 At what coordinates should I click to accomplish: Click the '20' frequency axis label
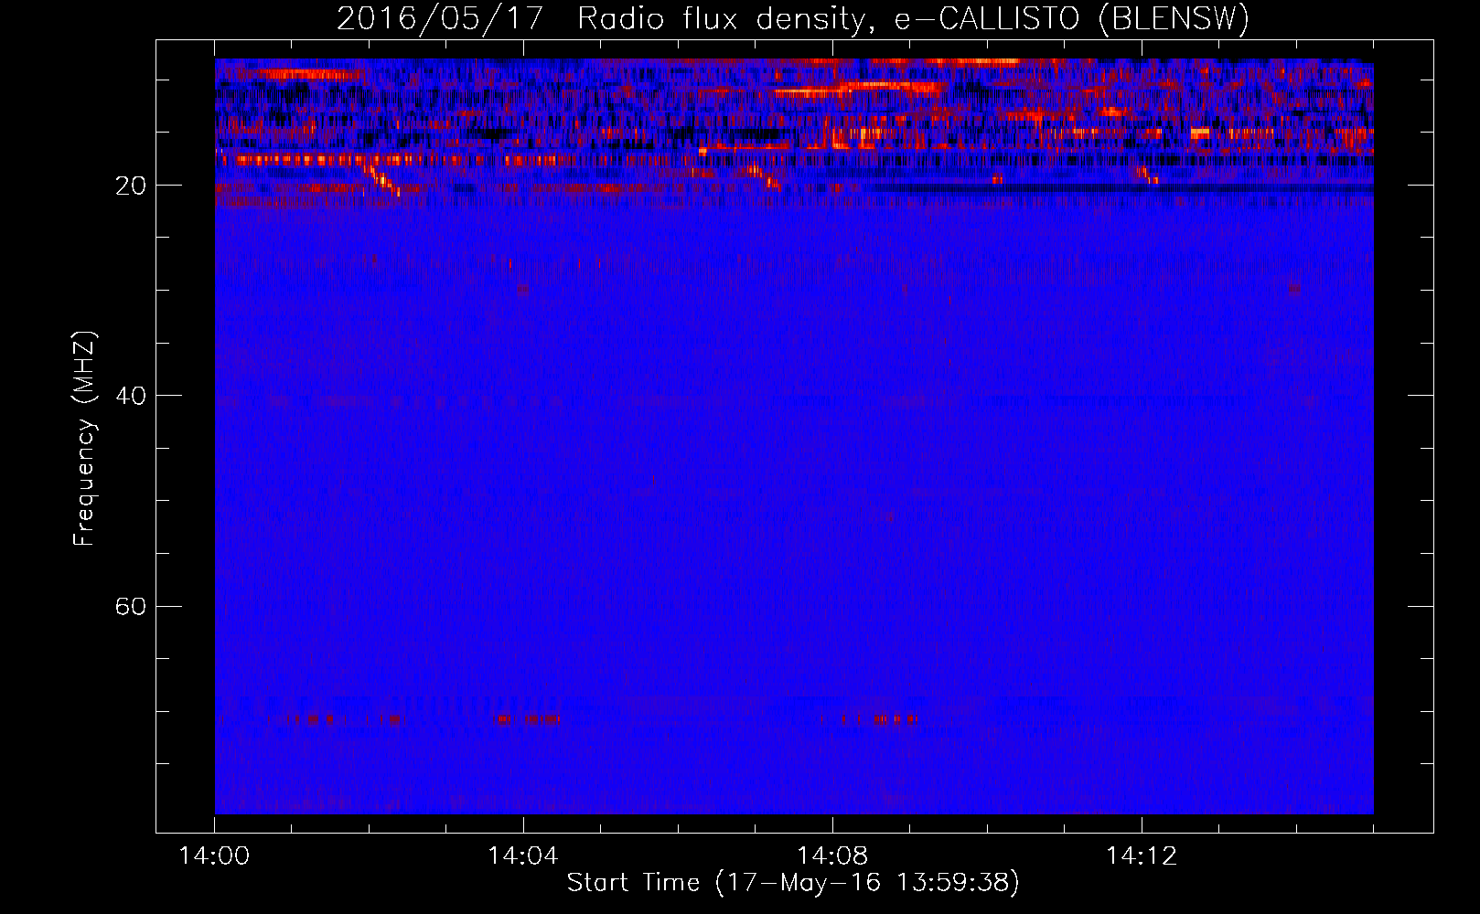131,186
